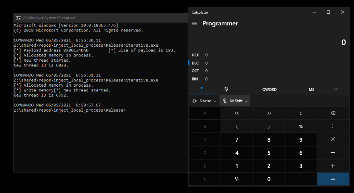This screenshot has width=354, height=193.
Task: Click the cmd.exe title bar icon
Action: click(19, 18)
